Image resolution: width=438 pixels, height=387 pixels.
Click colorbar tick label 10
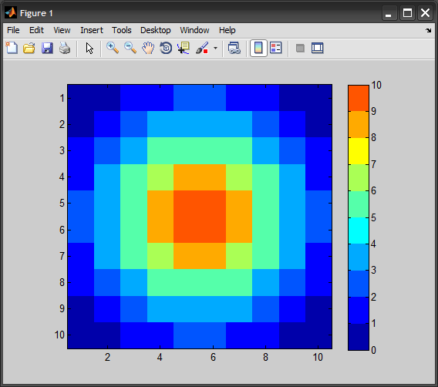point(376,85)
